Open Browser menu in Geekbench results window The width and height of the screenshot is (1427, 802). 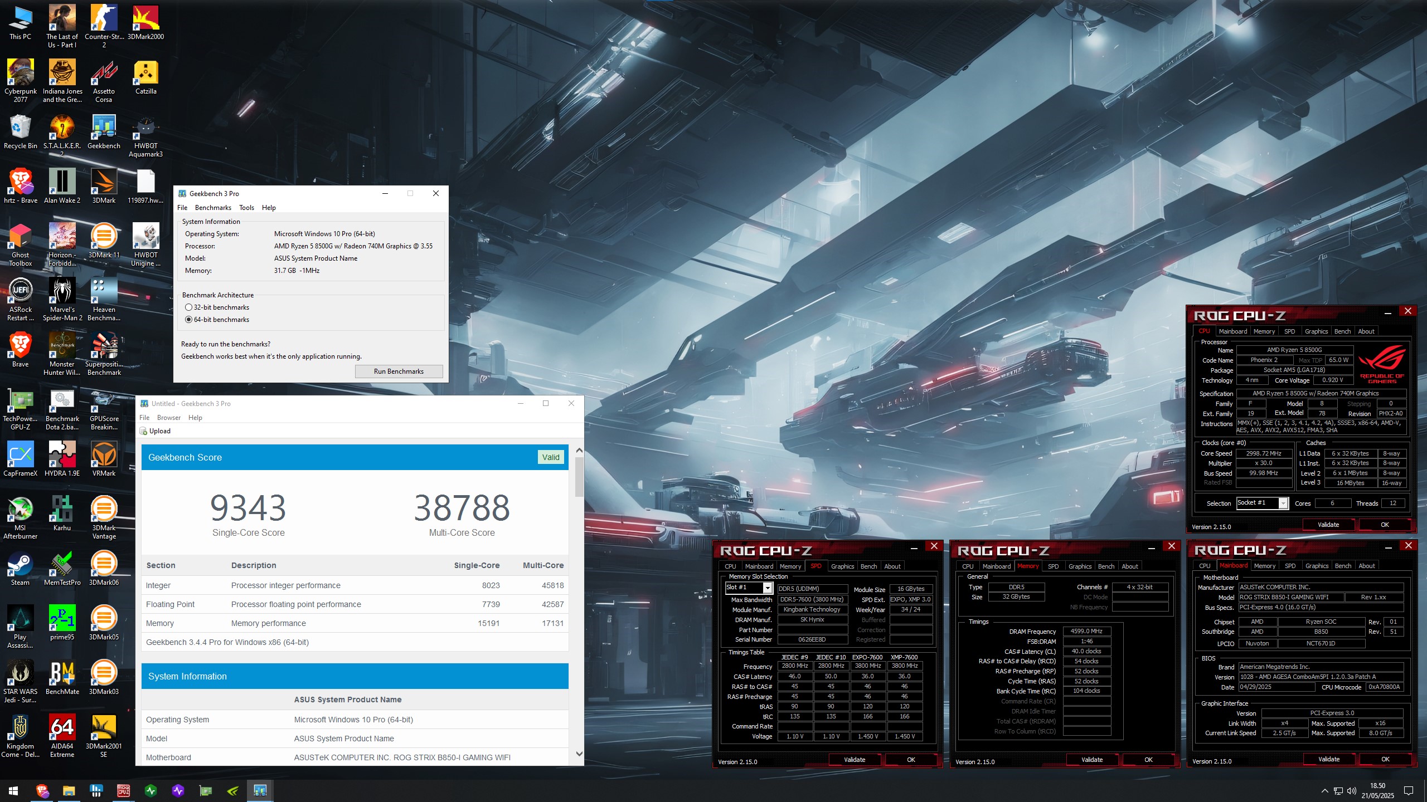[x=169, y=418]
